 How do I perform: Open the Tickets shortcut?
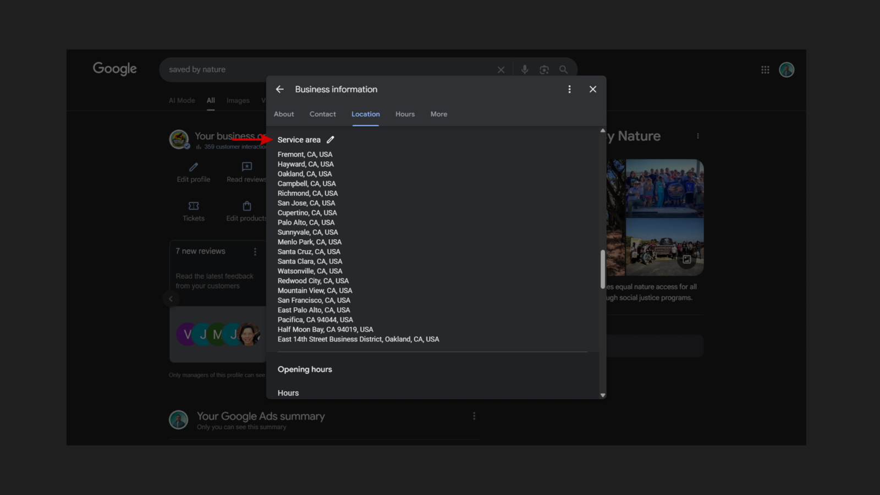pyautogui.click(x=194, y=211)
